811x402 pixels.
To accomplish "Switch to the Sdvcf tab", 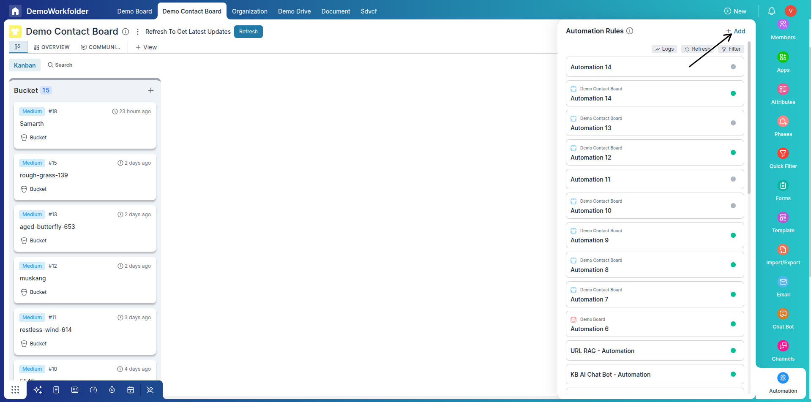I will coord(369,11).
